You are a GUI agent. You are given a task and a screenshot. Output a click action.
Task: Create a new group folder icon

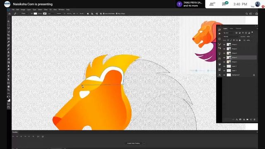click(x=248, y=120)
